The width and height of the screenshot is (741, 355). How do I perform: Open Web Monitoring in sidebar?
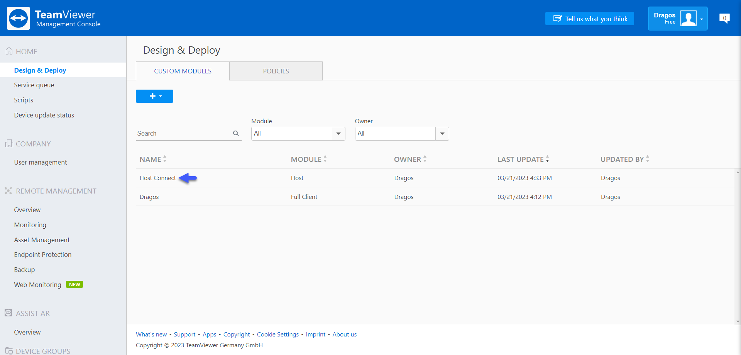37,285
